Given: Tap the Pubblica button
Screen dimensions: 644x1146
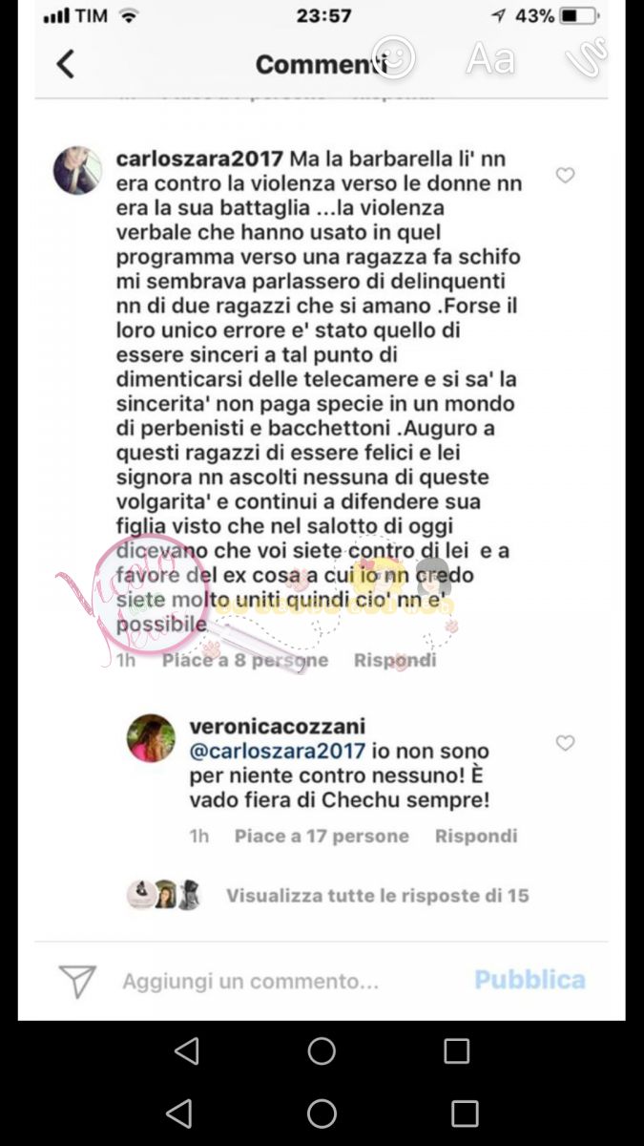Looking at the screenshot, I should [530, 980].
